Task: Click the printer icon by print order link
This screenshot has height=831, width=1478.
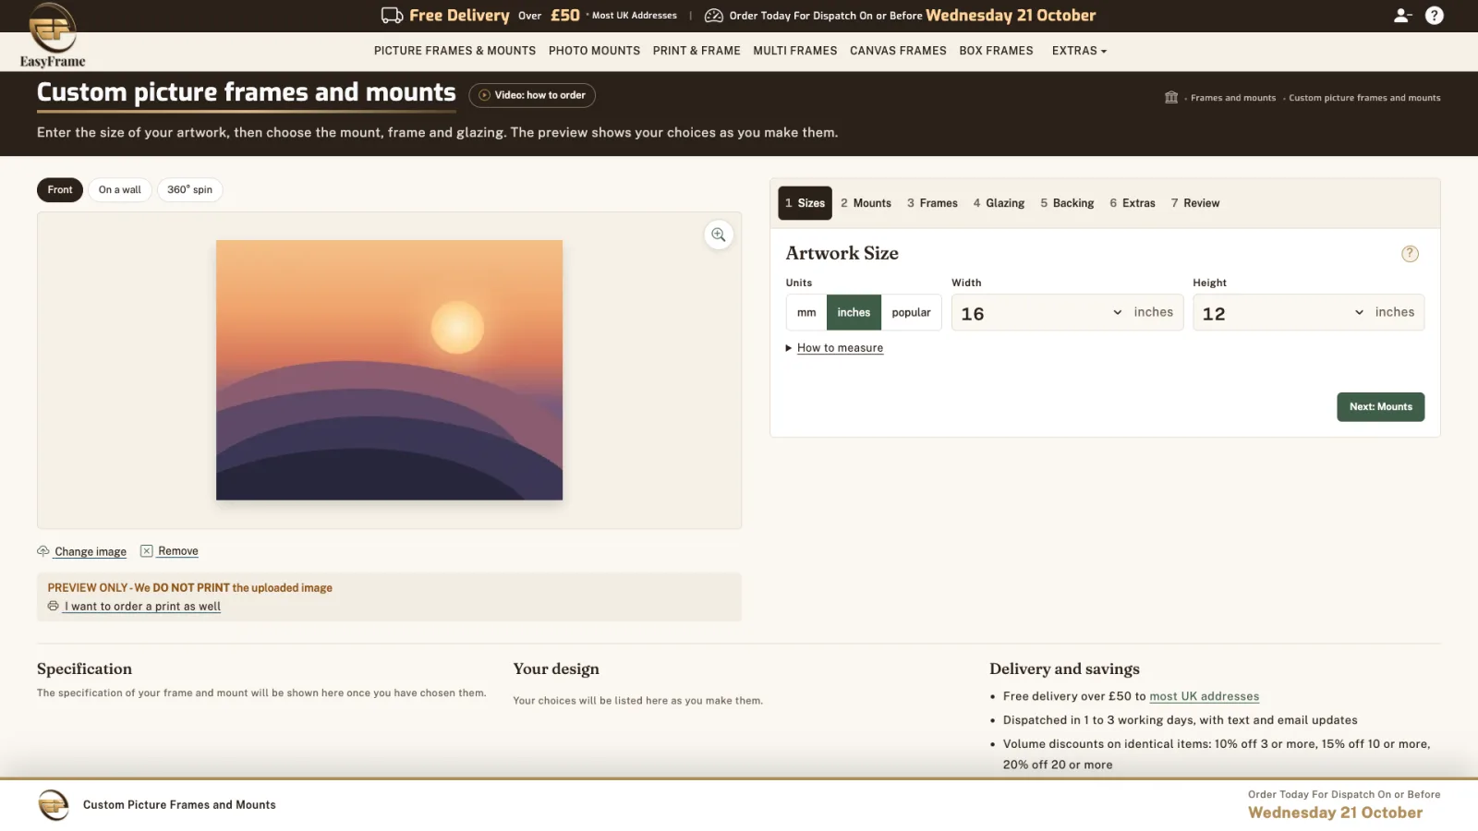Action: point(54,607)
